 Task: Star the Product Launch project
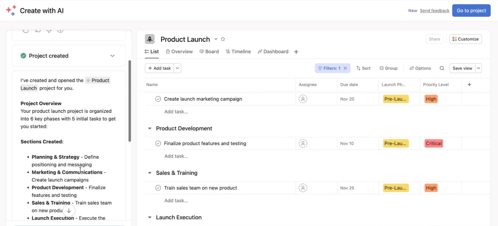(223, 39)
